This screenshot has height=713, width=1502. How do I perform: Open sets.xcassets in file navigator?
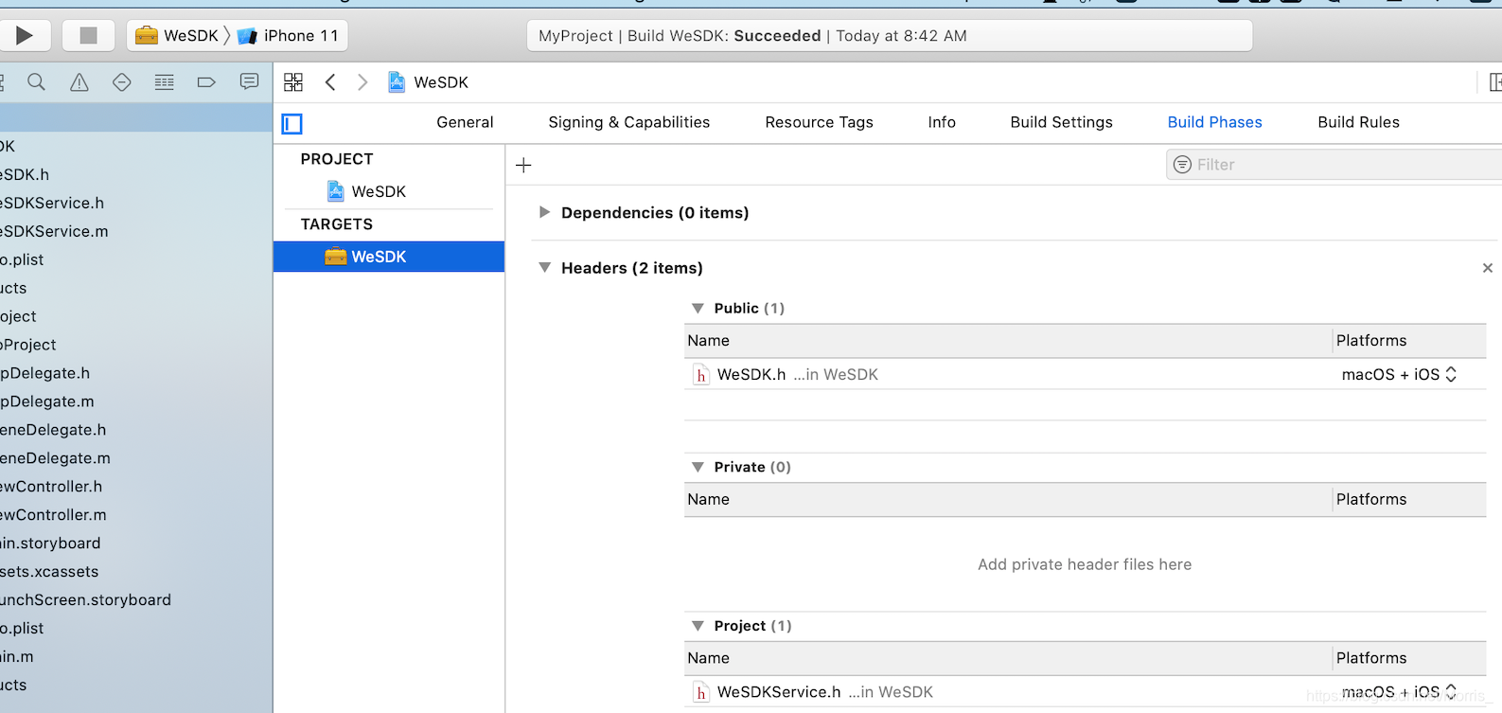[49, 572]
